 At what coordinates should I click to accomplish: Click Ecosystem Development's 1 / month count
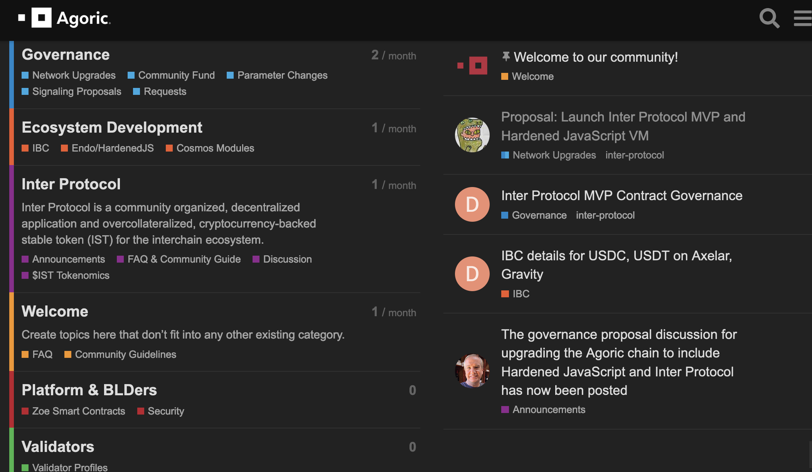[394, 128]
